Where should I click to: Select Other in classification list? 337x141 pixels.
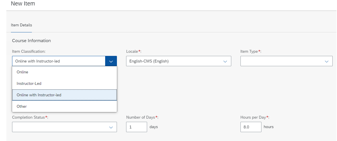pyautogui.click(x=64, y=106)
